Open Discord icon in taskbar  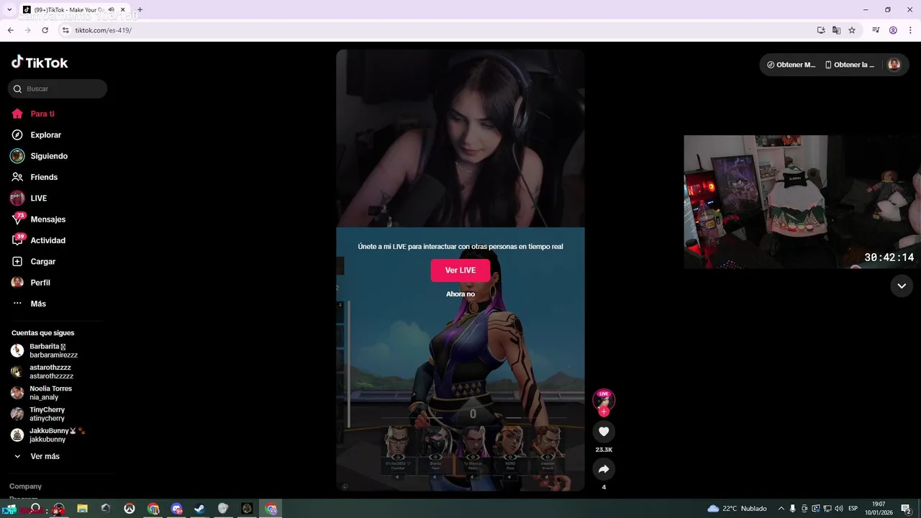(177, 509)
